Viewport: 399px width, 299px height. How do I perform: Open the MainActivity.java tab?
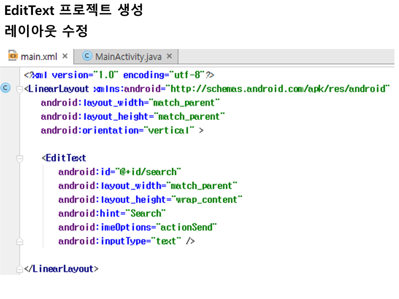point(128,56)
